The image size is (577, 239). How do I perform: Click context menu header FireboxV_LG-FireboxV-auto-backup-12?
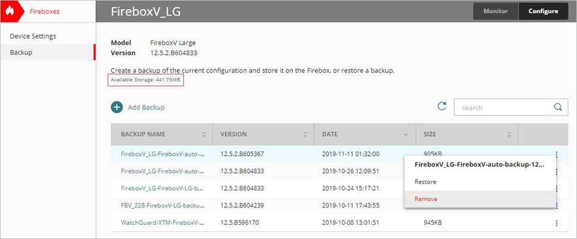point(479,164)
